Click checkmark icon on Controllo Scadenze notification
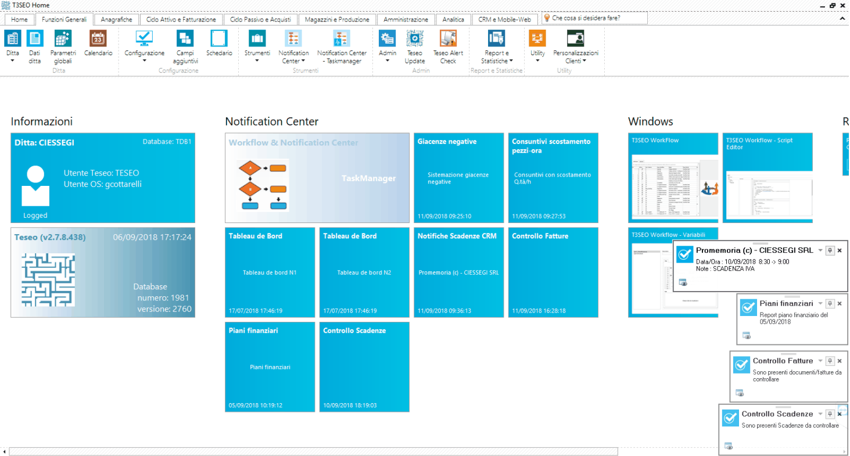850x456 pixels. [x=730, y=418]
